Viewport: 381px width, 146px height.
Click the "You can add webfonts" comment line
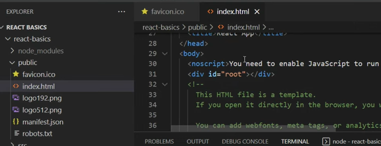[288, 125]
